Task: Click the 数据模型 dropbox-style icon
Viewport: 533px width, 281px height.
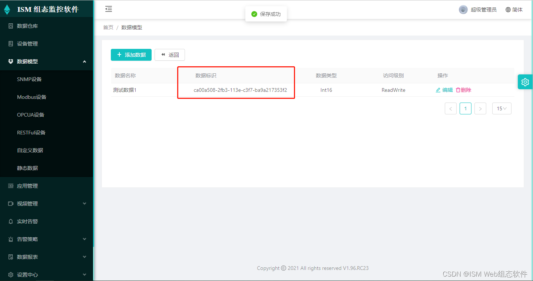Action: pyautogui.click(x=11, y=61)
